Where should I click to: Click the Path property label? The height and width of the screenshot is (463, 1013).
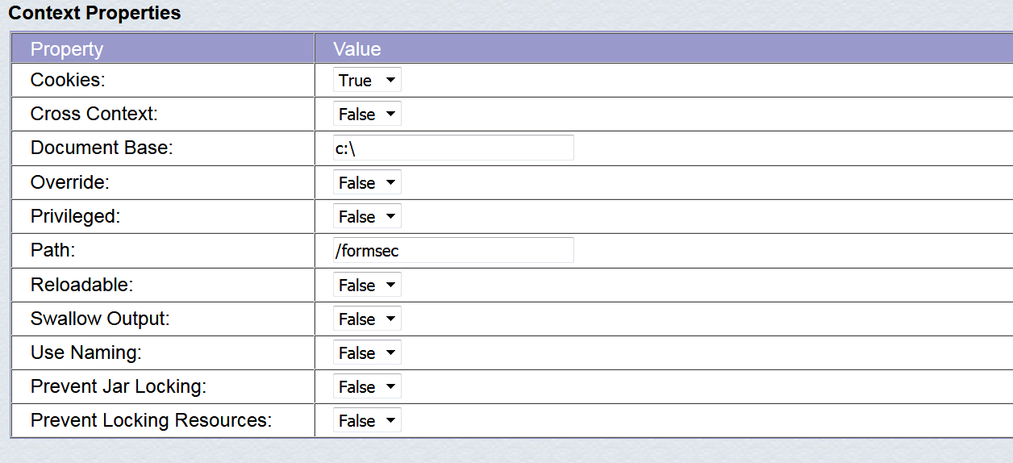[52, 251]
